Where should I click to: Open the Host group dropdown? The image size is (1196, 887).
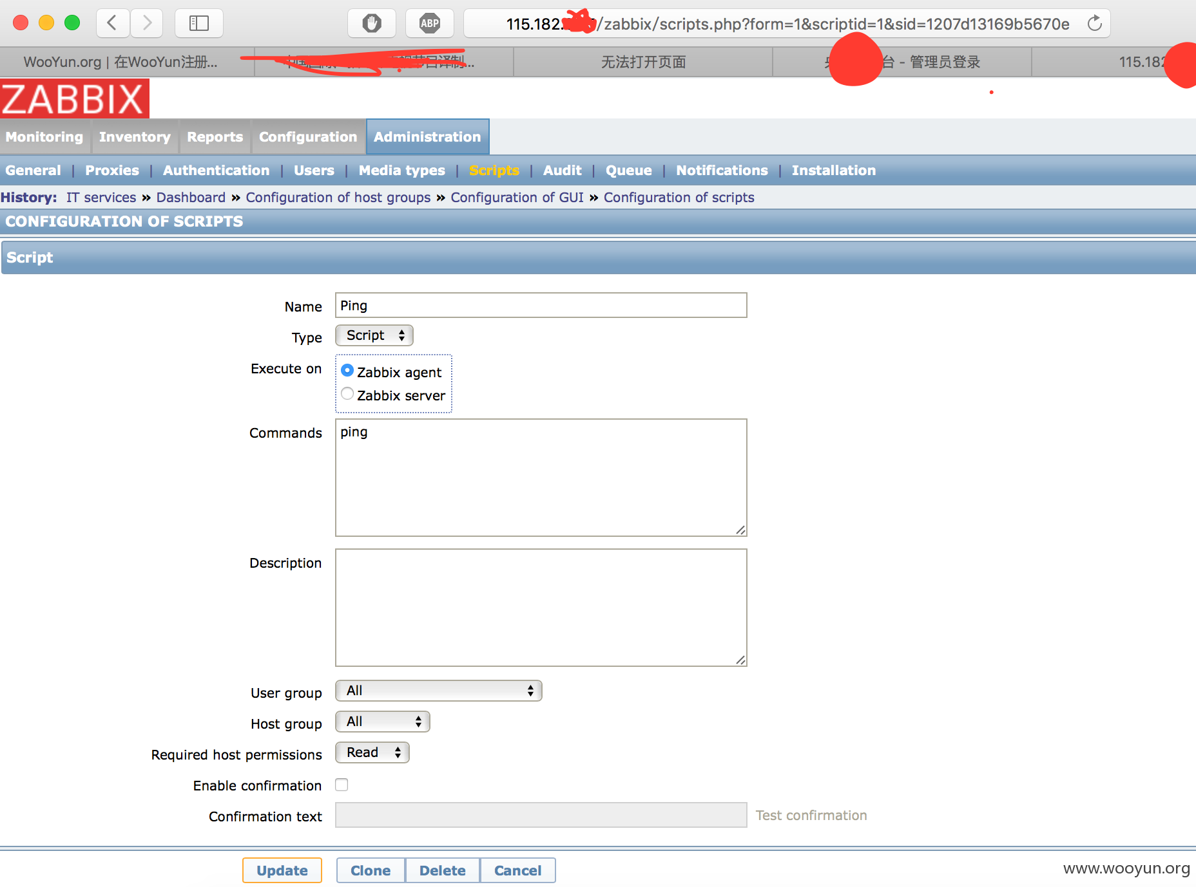click(383, 722)
